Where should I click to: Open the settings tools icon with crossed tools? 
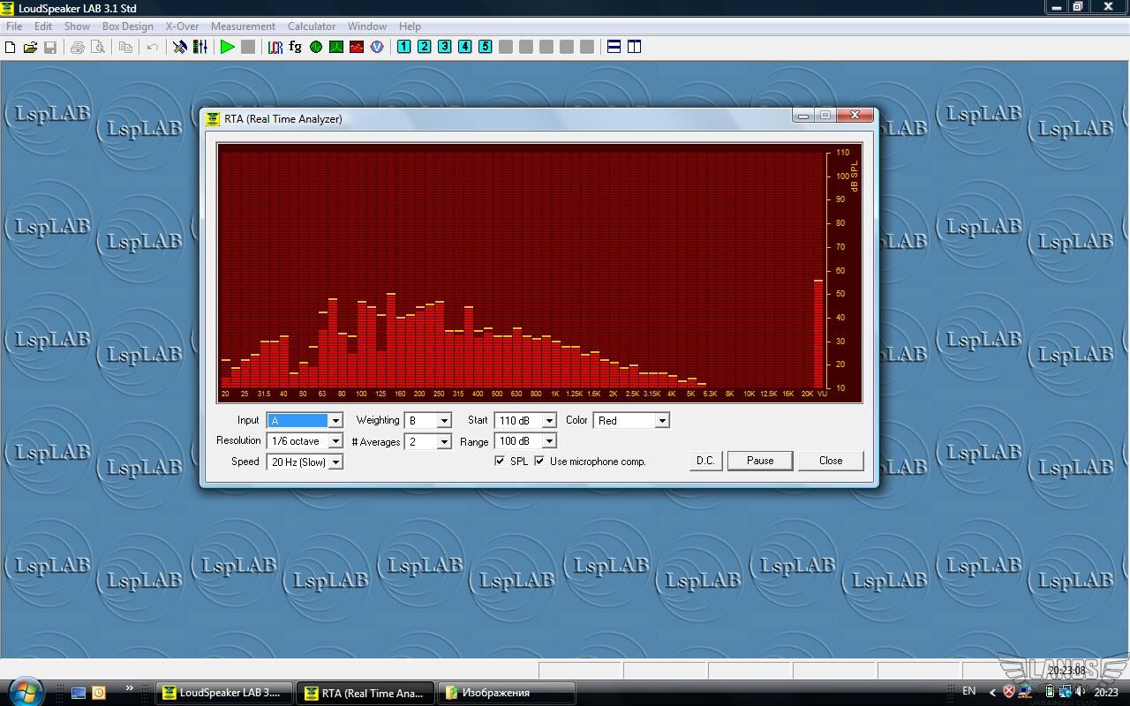point(180,47)
